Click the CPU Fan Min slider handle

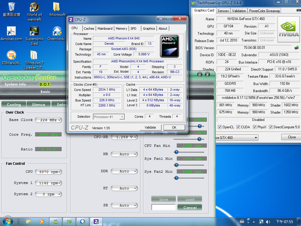tap(176, 152)
